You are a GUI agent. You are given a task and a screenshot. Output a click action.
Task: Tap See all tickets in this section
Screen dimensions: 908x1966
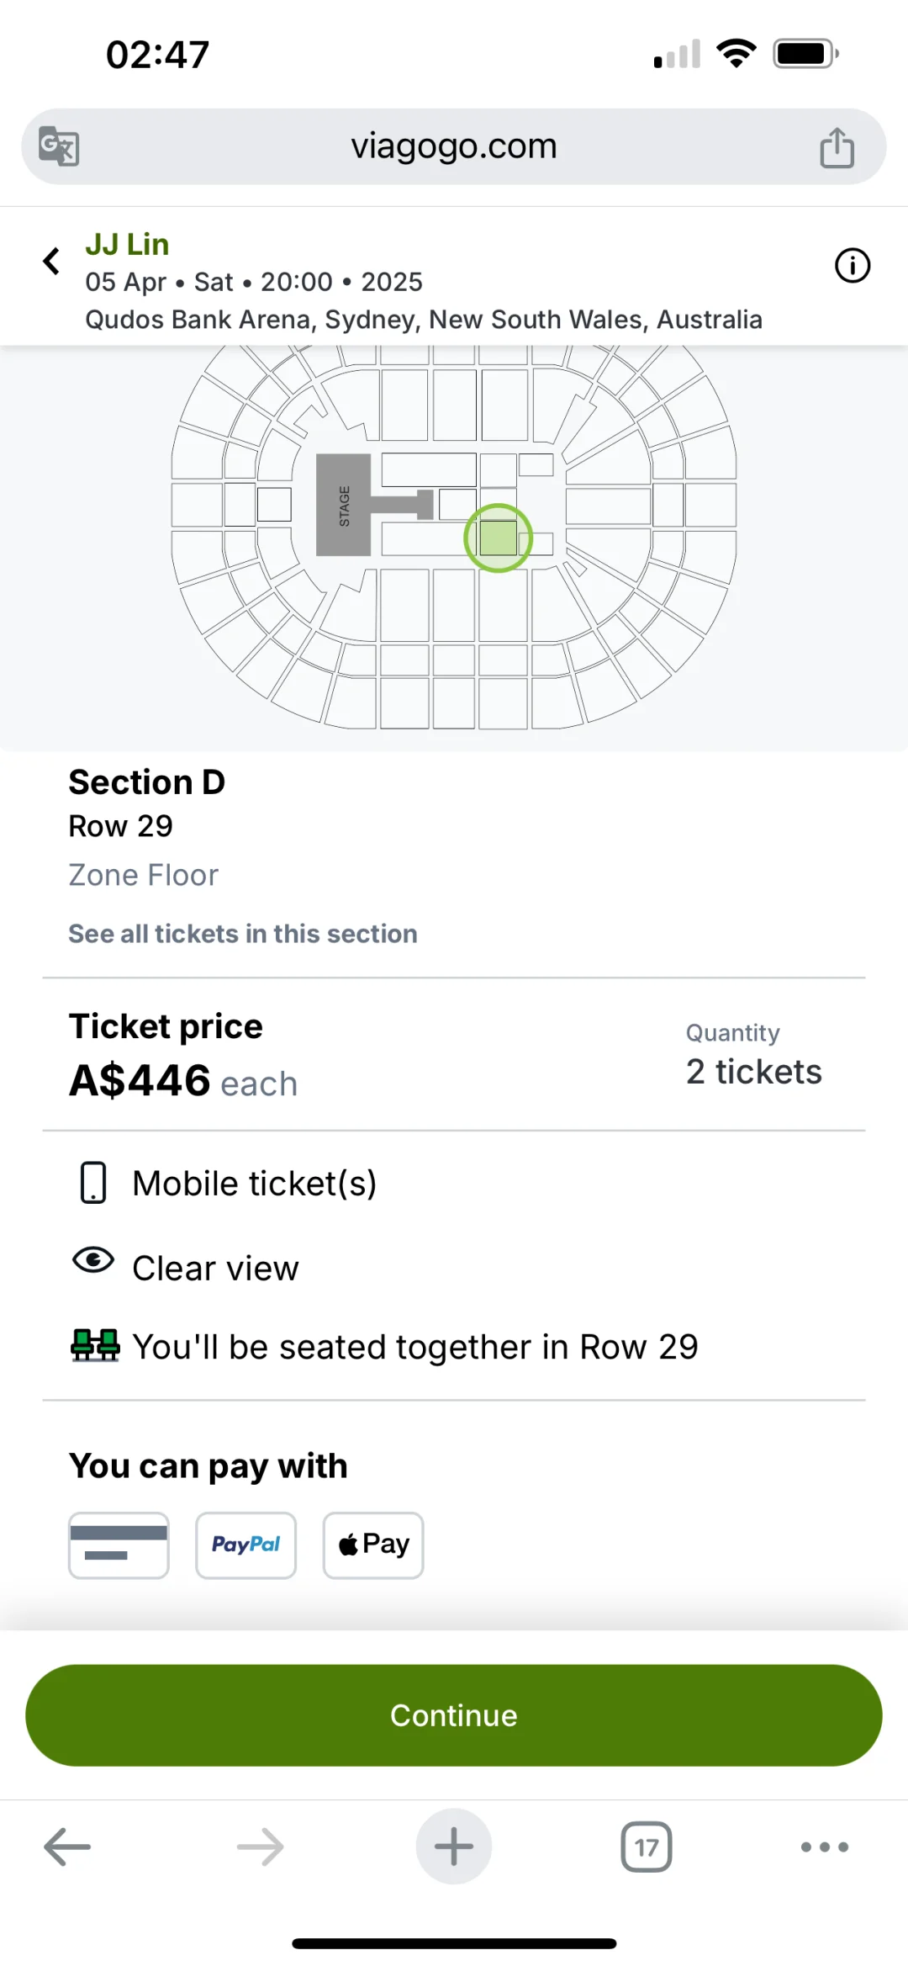click(242, 934)
